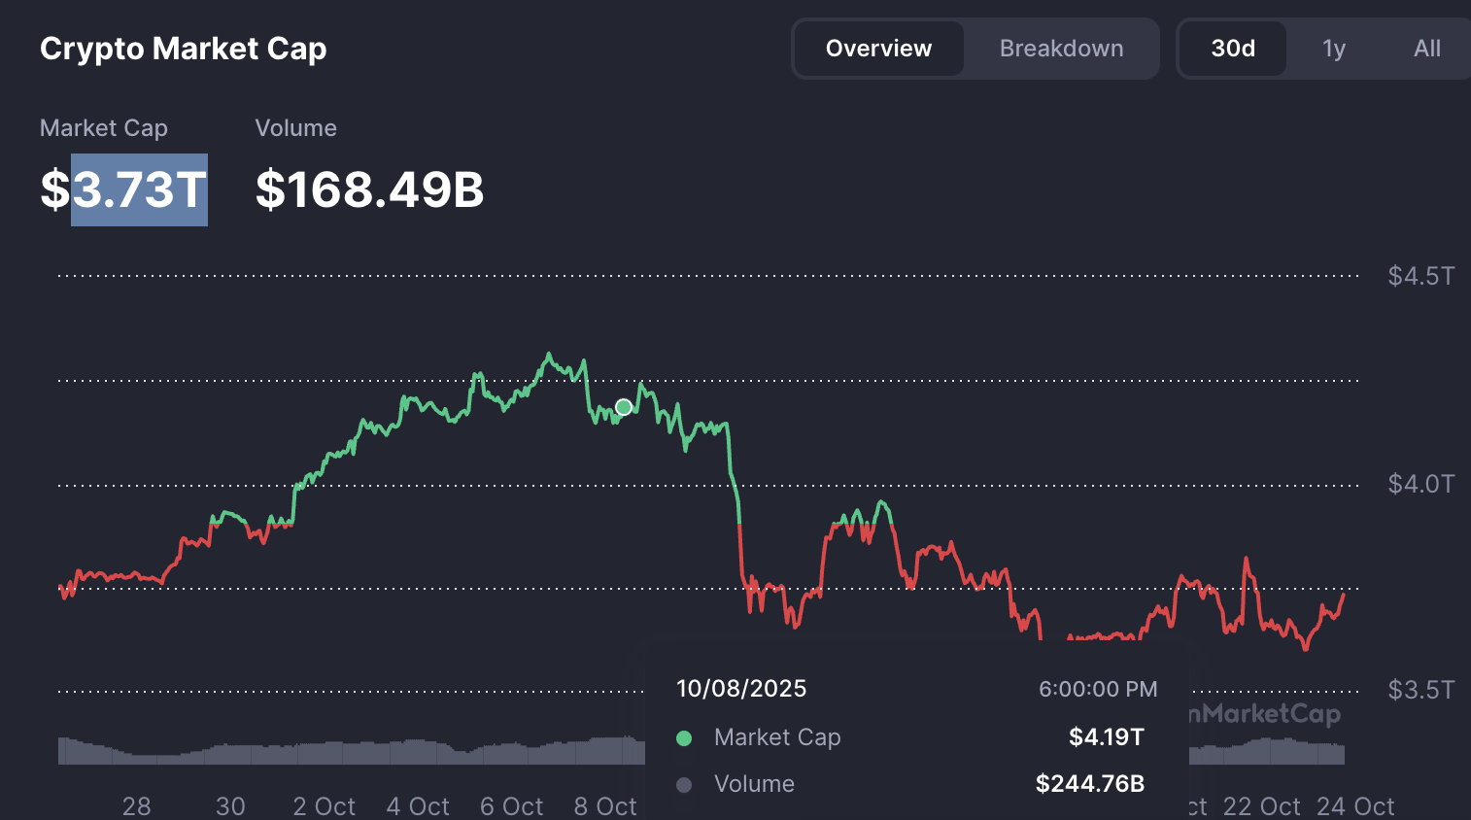
Task: Show All time range data
Action: (1426, 49)
